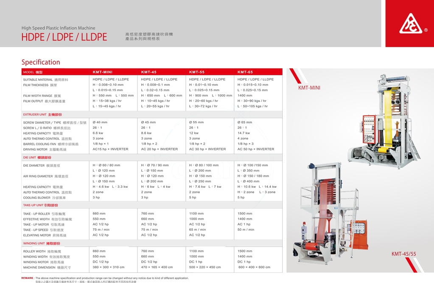
Task: Click the red triangular company logo
Action: coord(411,24)
